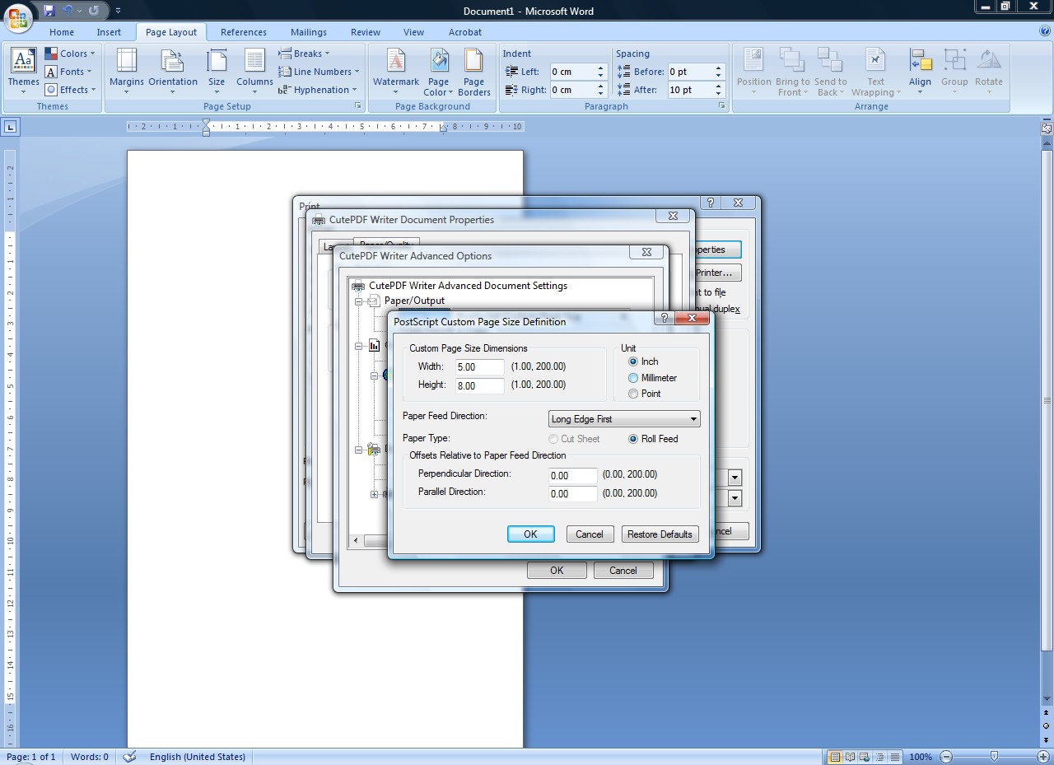
Task: Collapse the Paper/Output tree branch
Action: (x=358, y=301)
